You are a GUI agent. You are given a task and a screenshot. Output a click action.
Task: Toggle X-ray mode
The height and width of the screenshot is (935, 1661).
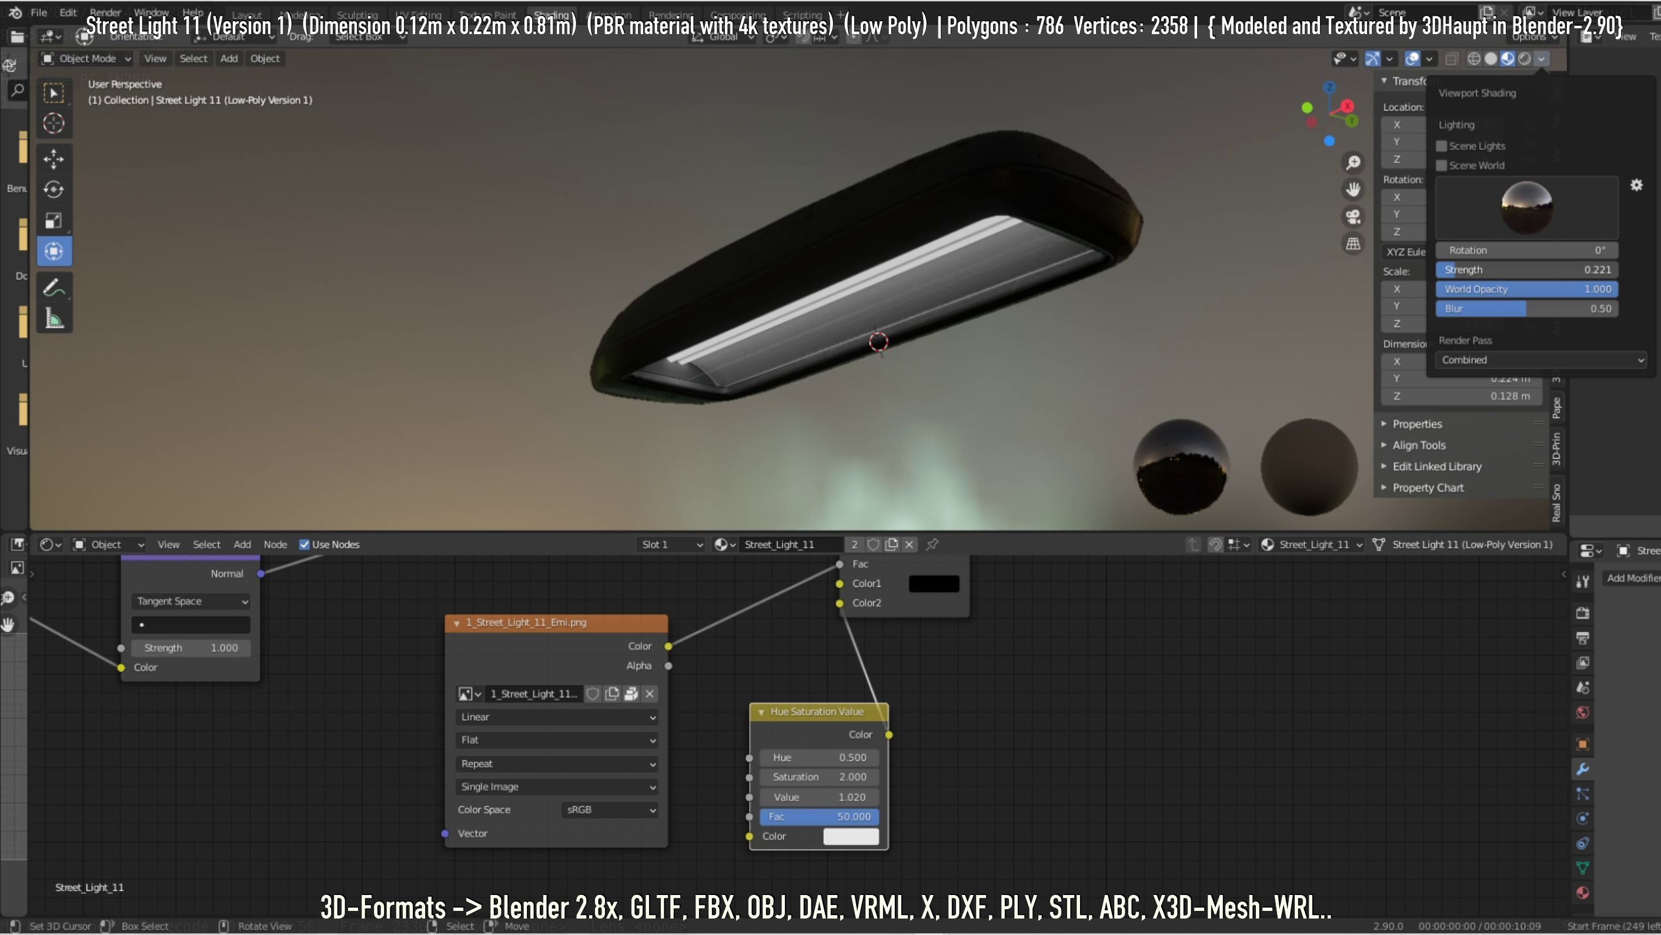pos(1451,59)
